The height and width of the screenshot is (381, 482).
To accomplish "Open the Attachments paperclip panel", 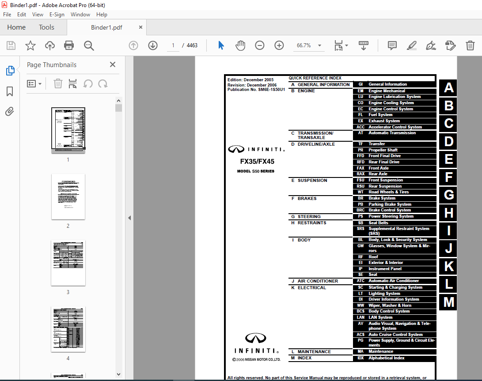I will pos(10,111).
